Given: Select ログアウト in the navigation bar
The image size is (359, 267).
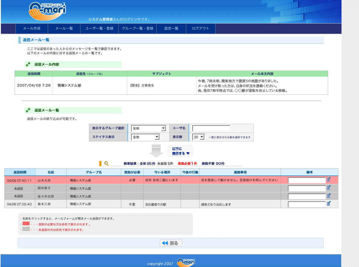Looking at the screenshot, I should (x=201, y=28).
